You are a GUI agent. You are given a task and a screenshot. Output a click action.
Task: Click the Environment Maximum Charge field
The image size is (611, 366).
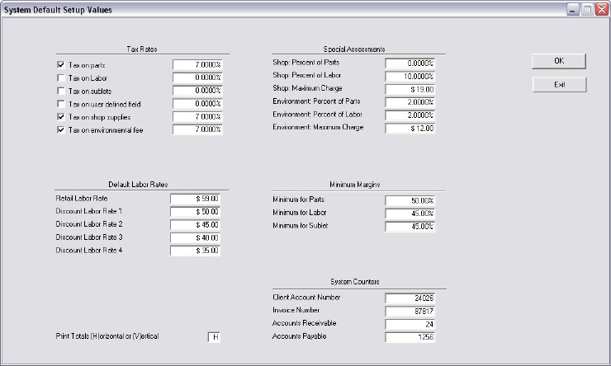tap(410, 128)
